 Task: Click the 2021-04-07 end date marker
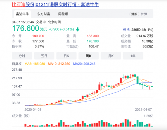[x=143, y=110]
